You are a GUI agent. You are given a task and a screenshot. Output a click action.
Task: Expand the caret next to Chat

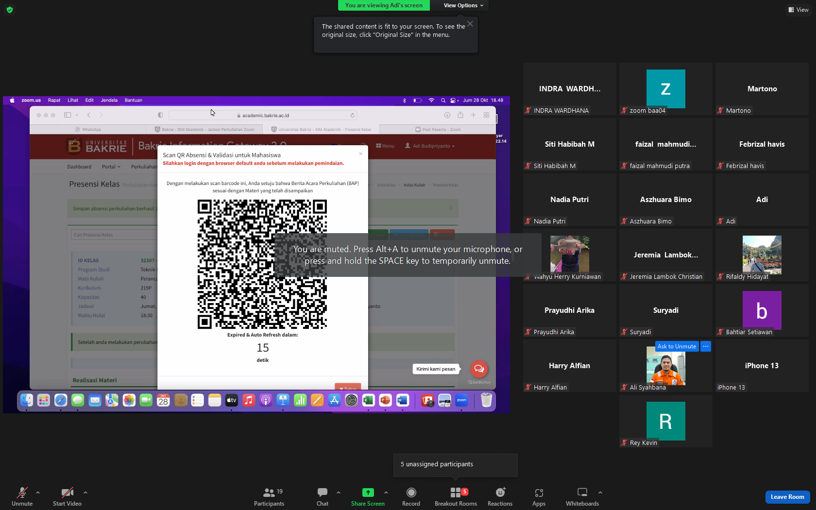click(x=339, y=493)
